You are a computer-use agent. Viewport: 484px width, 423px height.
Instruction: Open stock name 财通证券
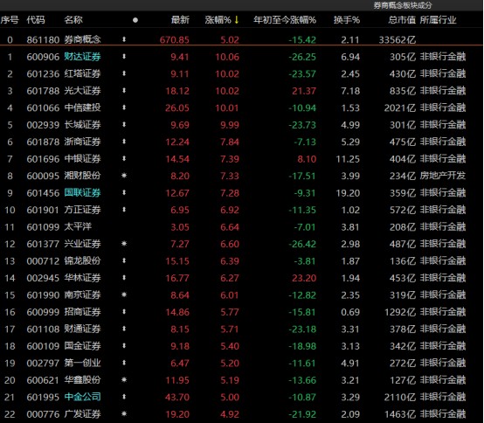[x=82, y=329]
